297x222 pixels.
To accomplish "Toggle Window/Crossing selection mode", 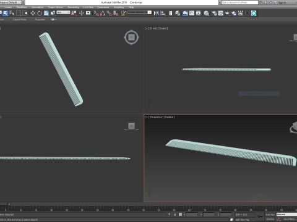I will 25,13.
